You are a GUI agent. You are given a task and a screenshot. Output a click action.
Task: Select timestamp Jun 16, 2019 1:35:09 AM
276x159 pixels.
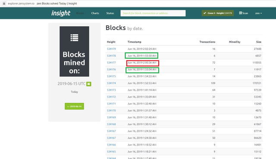tap(142, 97)
